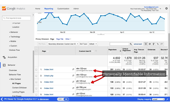170x106 pixels.
Task: Click the Plot Rows button
Action: point(42,44)
